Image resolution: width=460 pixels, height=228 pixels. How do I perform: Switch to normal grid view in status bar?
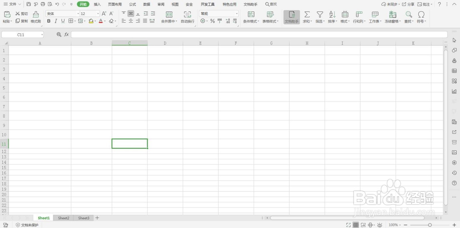(356, 225)
